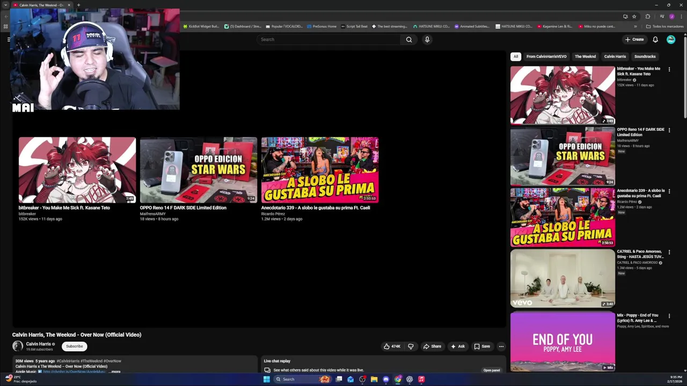Click end-screen title Anecdotario 339 in player
Screen dimensions: 687x386
click(x=316, y=208)
